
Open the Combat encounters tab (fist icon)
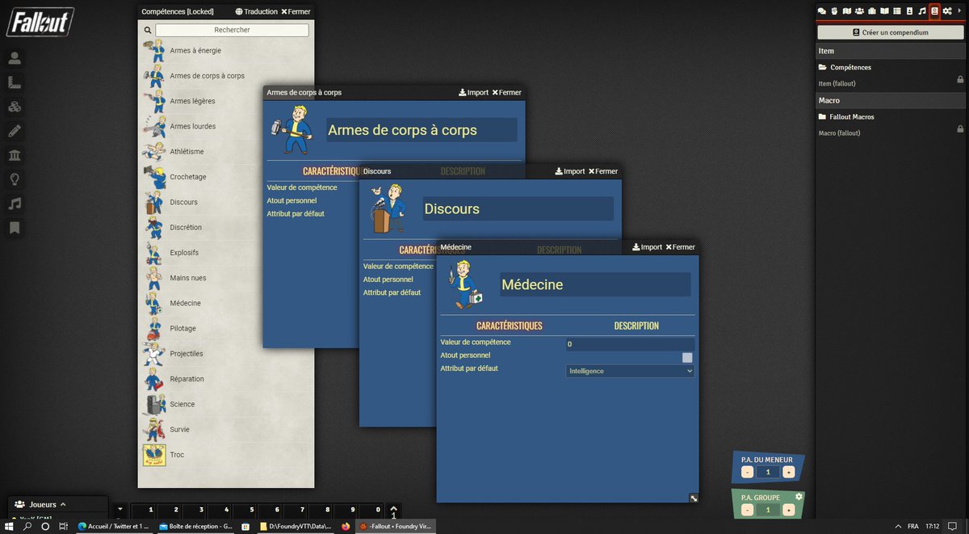(834, 11)
